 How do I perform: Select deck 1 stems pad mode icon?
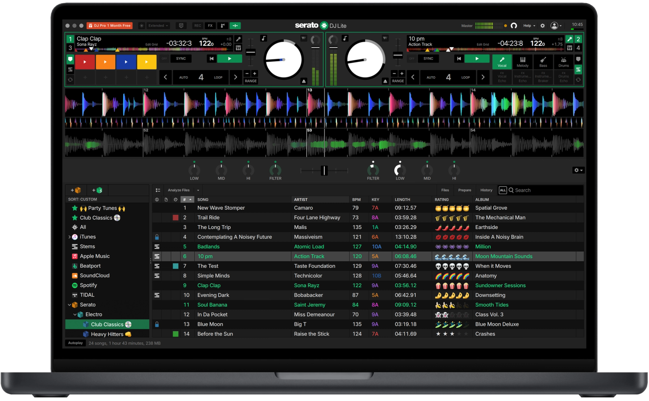point(70,70)
